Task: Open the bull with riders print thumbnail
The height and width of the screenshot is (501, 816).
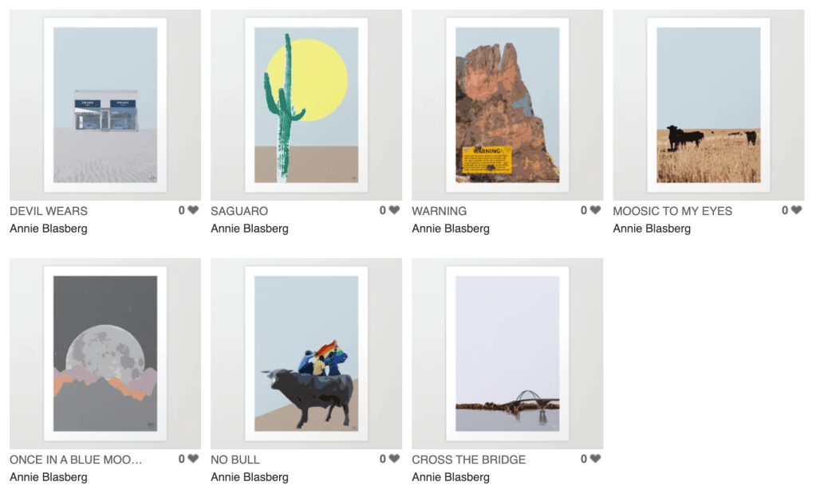Action: click(x=306, y=354)
